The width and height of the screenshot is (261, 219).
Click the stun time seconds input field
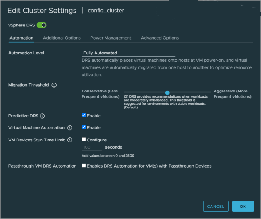[x=92, y=147]
